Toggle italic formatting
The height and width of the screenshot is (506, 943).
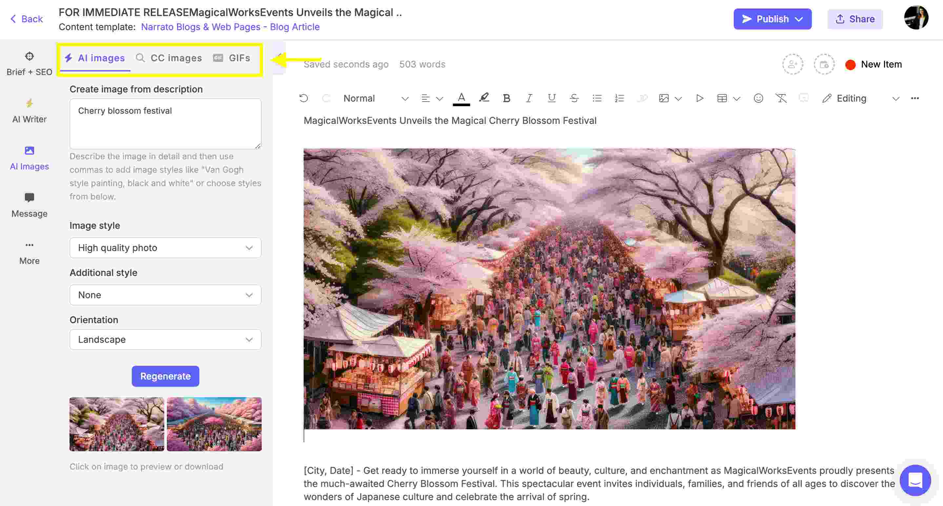[529, 98]
